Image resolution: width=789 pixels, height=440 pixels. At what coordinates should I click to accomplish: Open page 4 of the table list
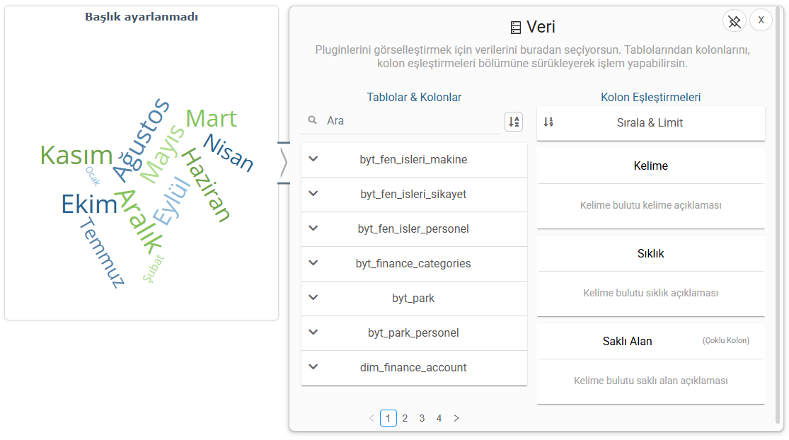tap(439, 418)
